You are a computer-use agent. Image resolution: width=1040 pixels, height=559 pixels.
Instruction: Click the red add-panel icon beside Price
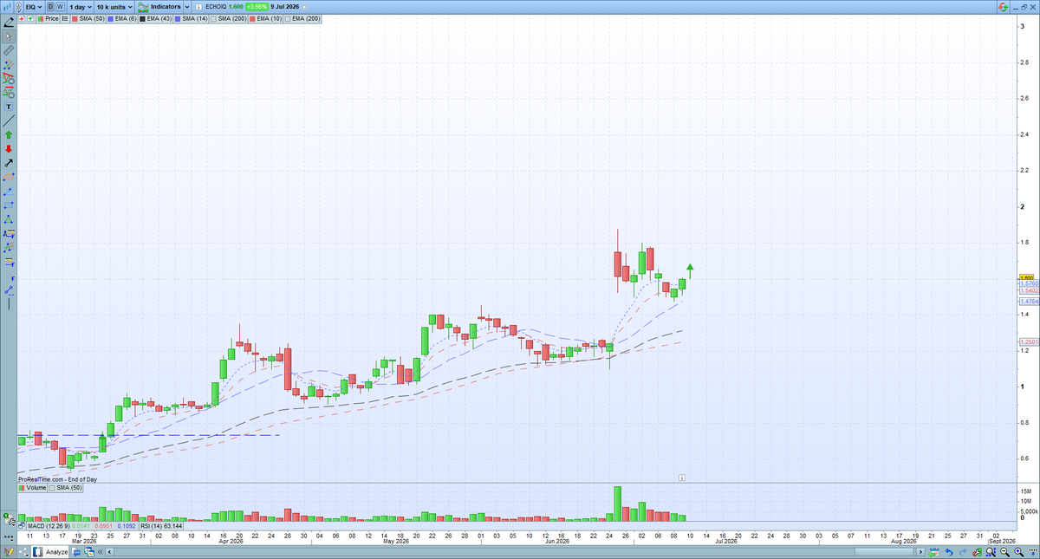click(22, 18)
